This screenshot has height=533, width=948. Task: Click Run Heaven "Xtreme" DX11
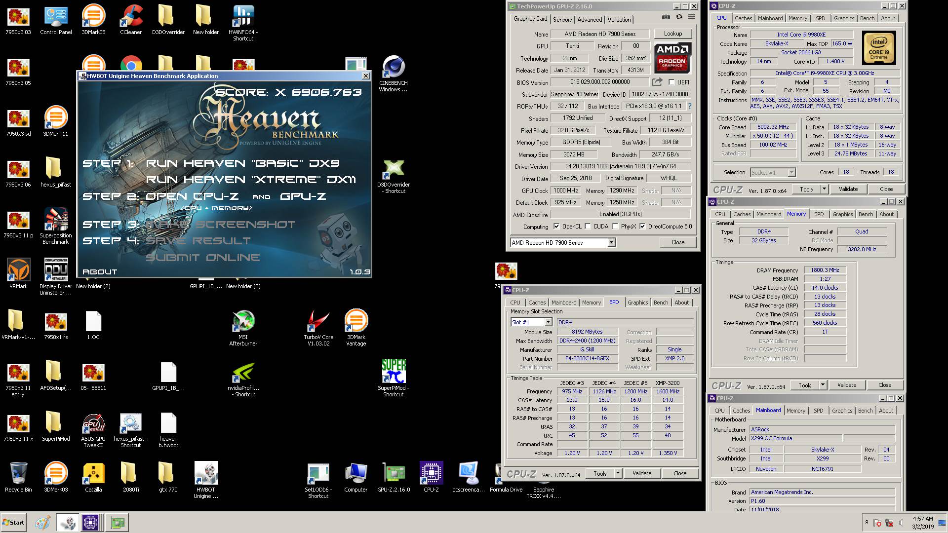(251, 180)
